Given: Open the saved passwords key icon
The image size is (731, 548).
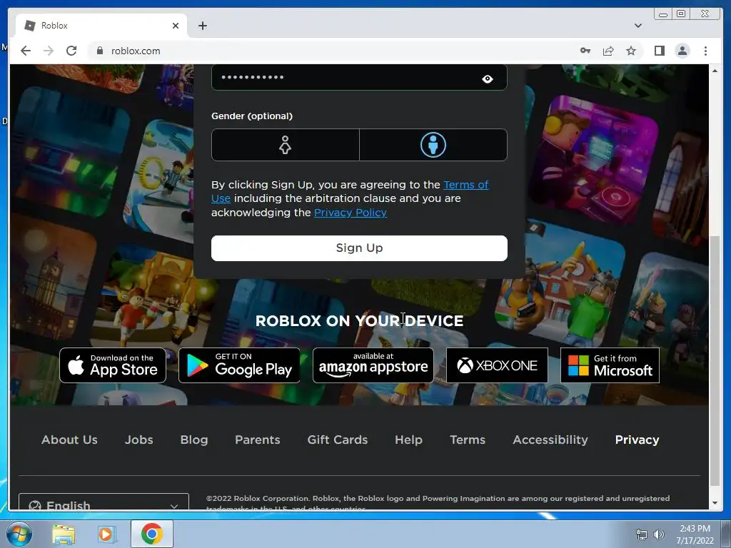Looking at the screenshot, I should pos(585,51).
